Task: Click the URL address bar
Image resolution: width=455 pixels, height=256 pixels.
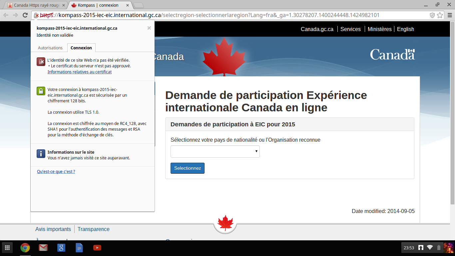Action: coord(233,15)
